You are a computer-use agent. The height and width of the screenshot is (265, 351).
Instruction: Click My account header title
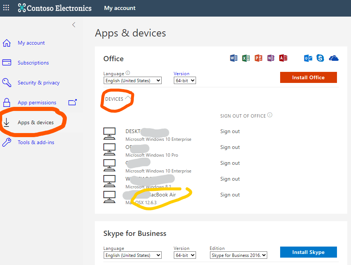point(120,8)
